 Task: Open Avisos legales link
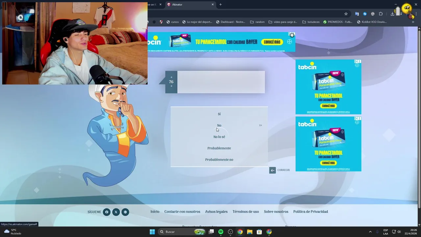pyautogui.click(x=216, y=212)
